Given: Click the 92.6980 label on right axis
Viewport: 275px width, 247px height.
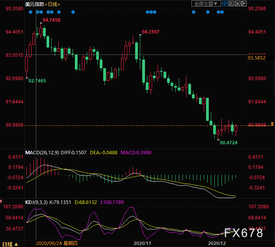Looking at the screenshot, I should (257, 79).
